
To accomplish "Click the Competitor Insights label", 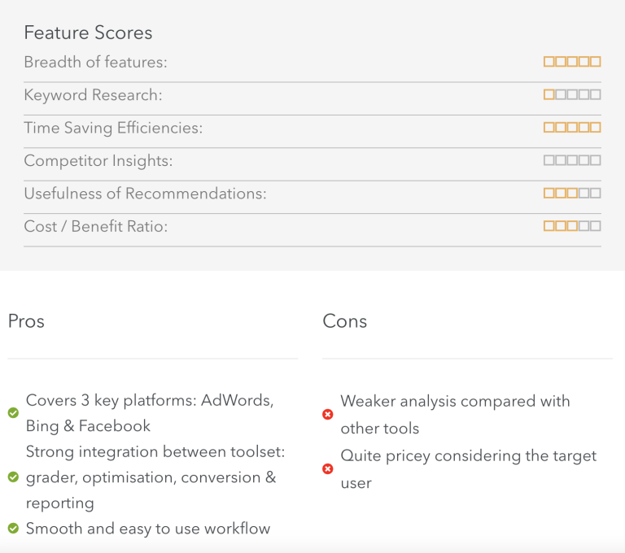I will pos(98,161).
